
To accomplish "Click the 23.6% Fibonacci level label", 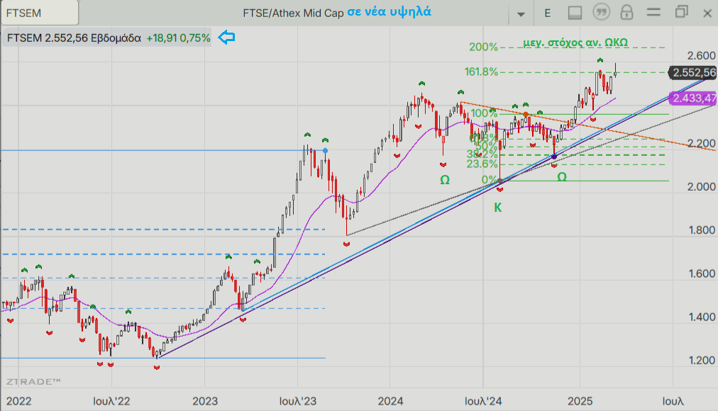I will (482, 163).
